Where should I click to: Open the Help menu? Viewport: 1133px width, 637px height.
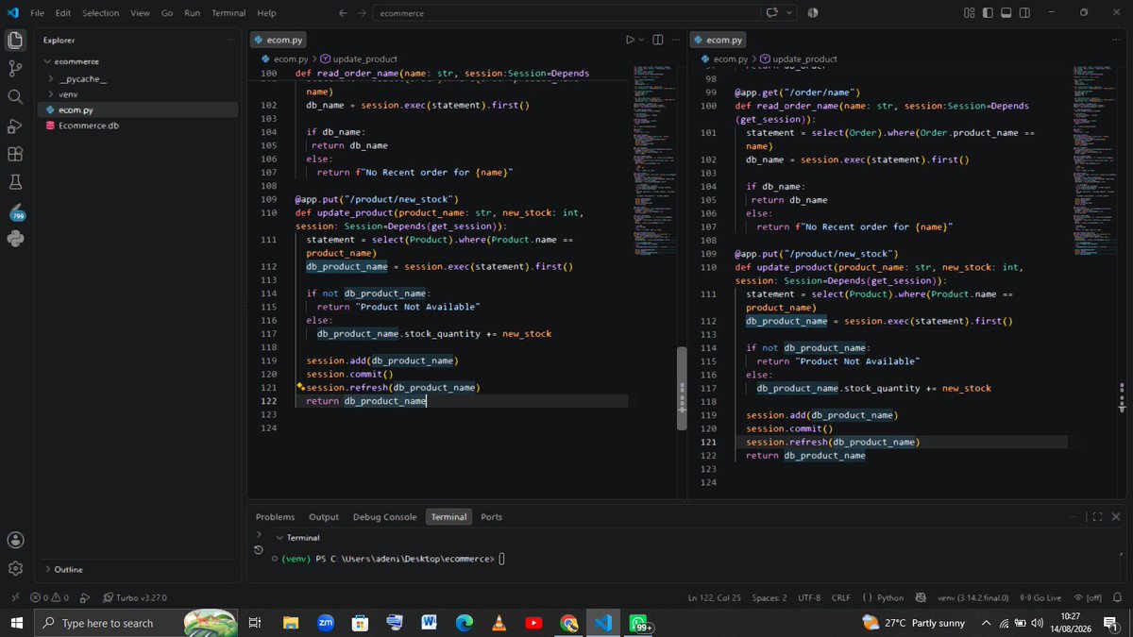266,13
